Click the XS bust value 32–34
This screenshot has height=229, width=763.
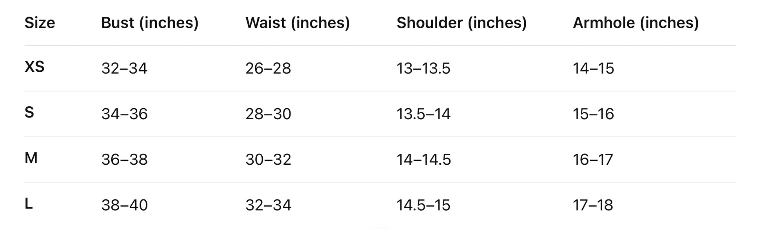[x=124, y=68]
